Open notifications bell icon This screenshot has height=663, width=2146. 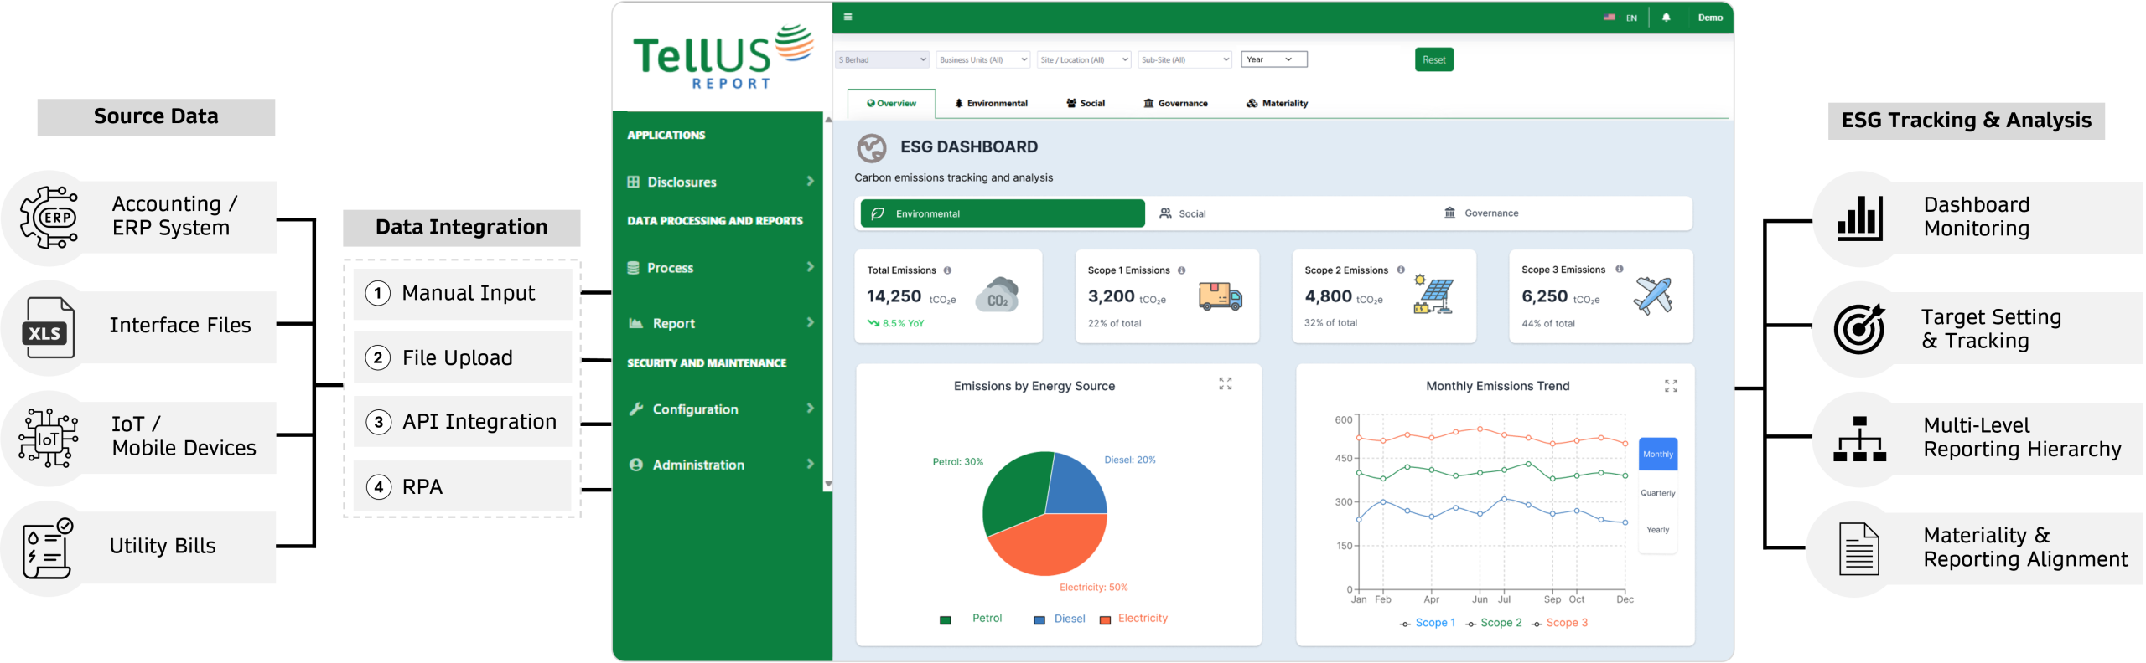pos(1666,18)
